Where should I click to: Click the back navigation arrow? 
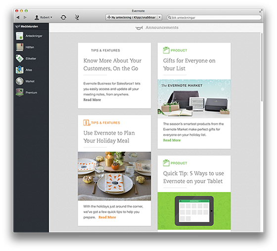pyautogui.click(x=18, y=17)
